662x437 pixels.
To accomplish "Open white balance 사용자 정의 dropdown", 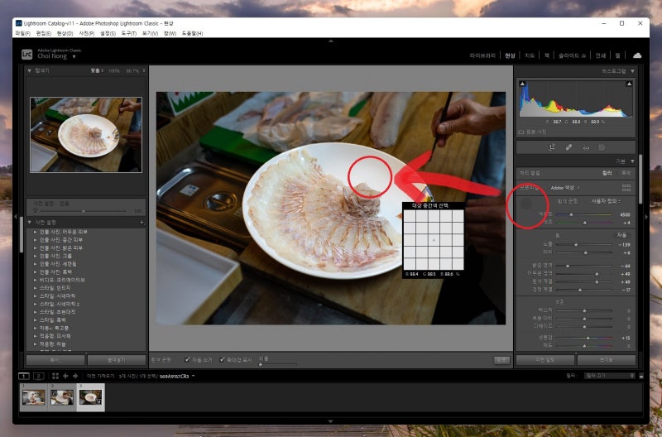I will (606, 201).
